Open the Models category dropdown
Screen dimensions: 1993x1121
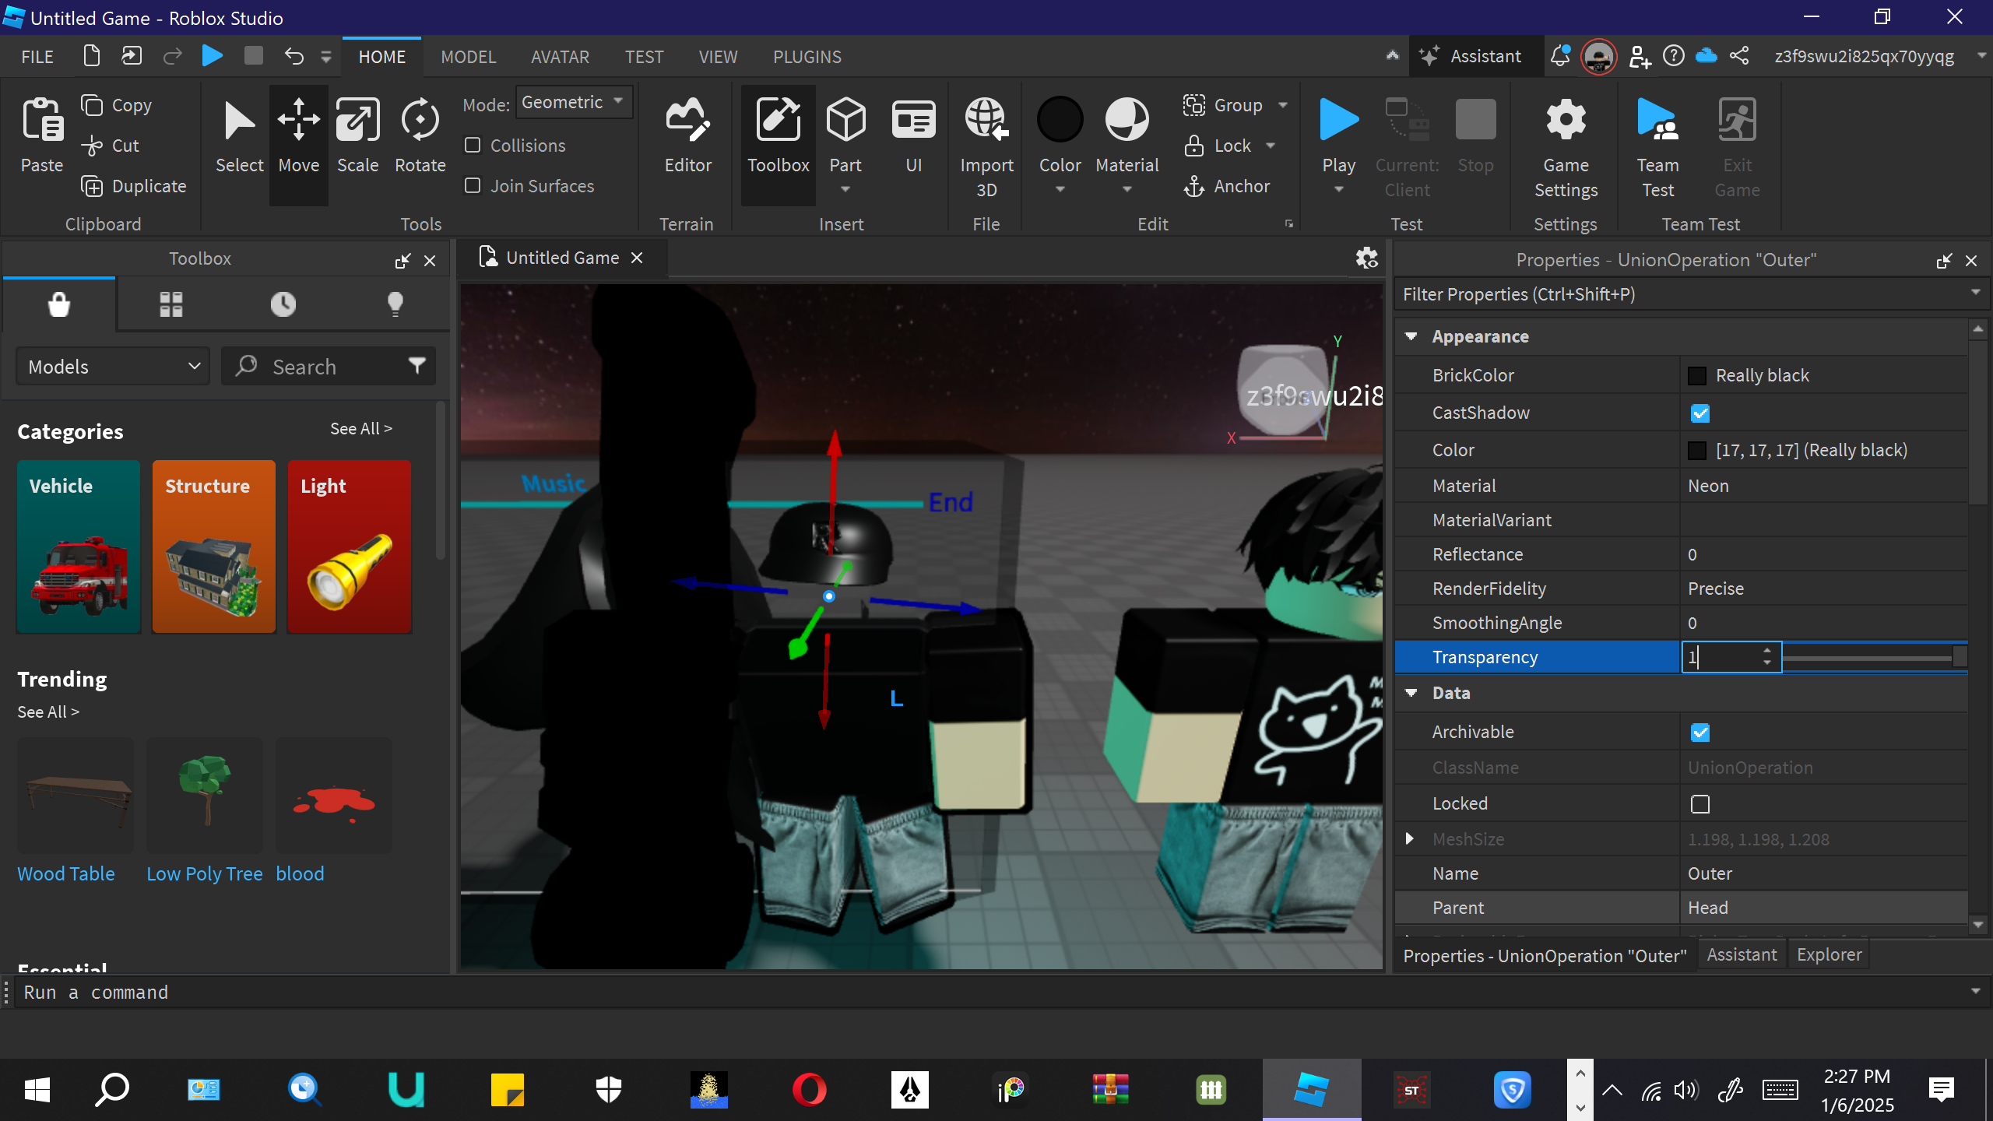(114, 367)
